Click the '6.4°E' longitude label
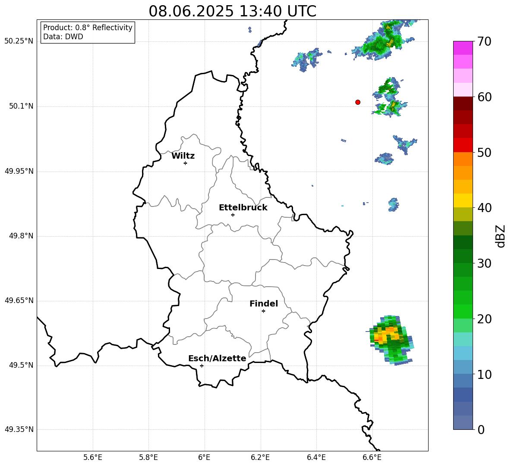 point(316,457)
